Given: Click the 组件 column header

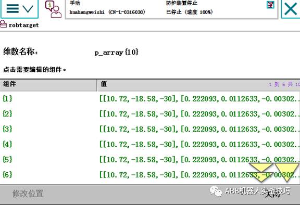Looking at the screenshot, I should point(48,85).
